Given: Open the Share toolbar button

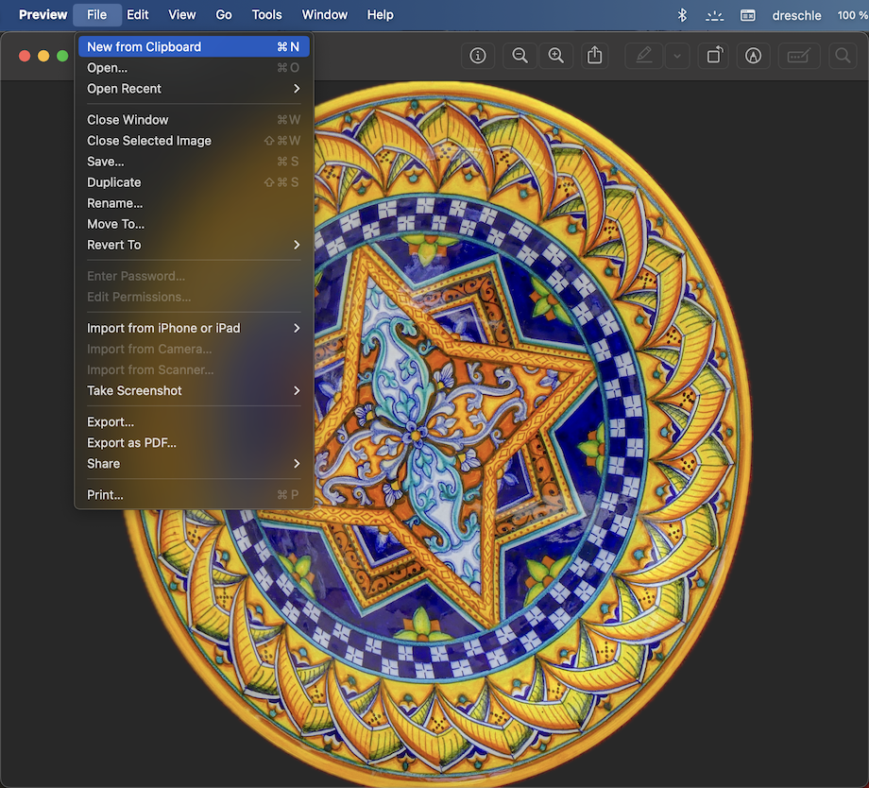Looking at the screenshot, I should pyautogui.click(x=594, y=56).
